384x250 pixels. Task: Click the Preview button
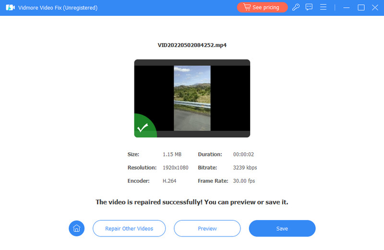pos(207,228)
